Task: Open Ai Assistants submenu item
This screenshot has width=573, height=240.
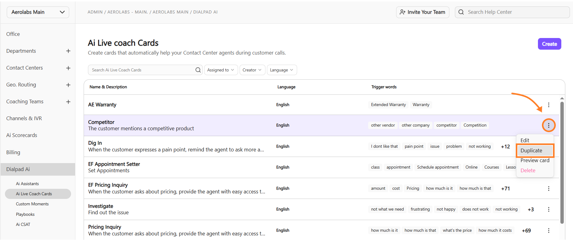Action: 27,184
